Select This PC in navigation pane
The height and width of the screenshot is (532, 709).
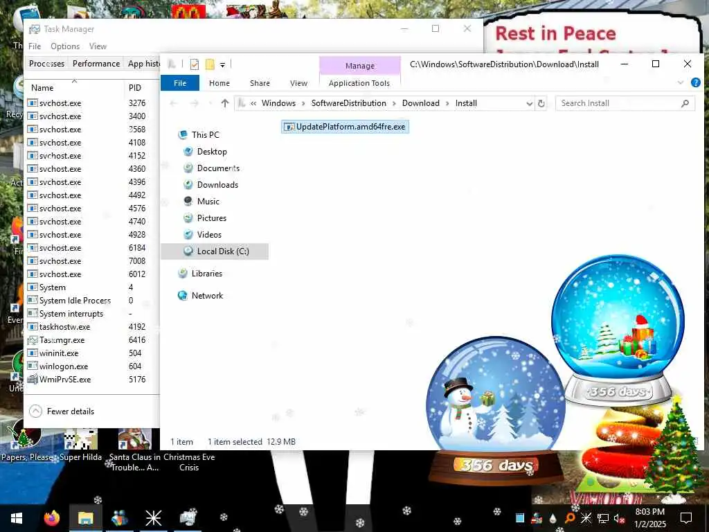click(x=205, y=135)
